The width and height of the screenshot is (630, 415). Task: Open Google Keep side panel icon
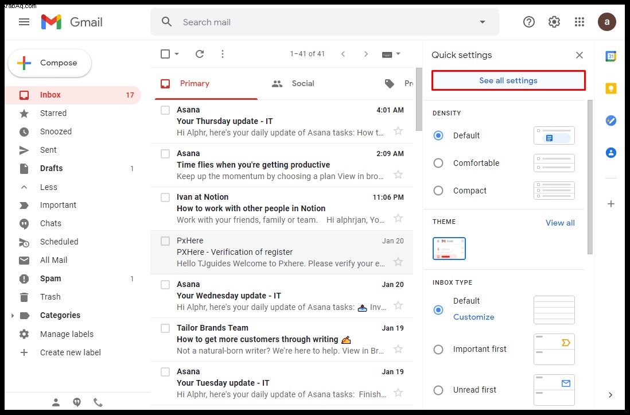[610, 88]
